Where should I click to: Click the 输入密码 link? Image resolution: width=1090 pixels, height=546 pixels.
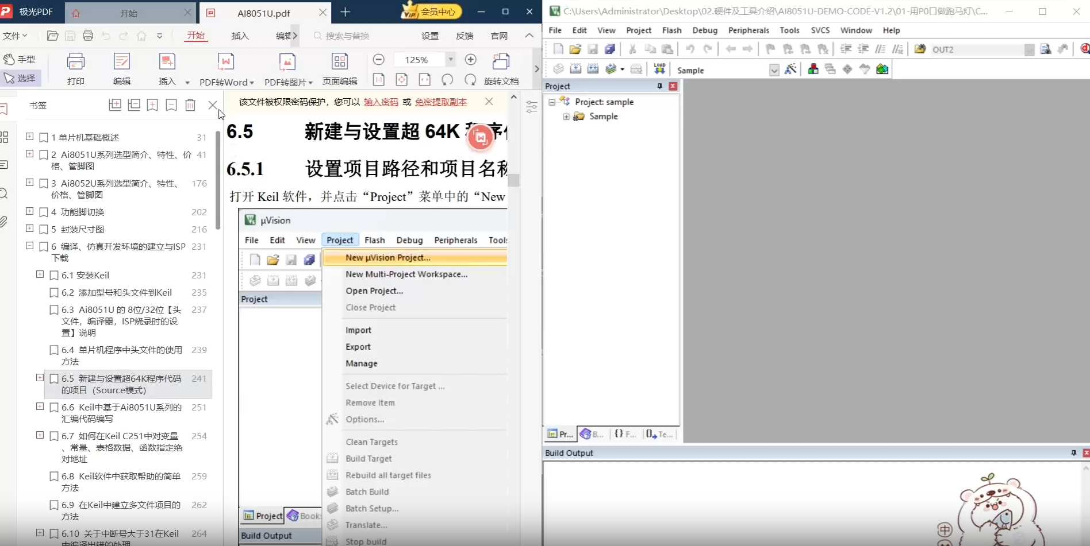tap(381, 102)
